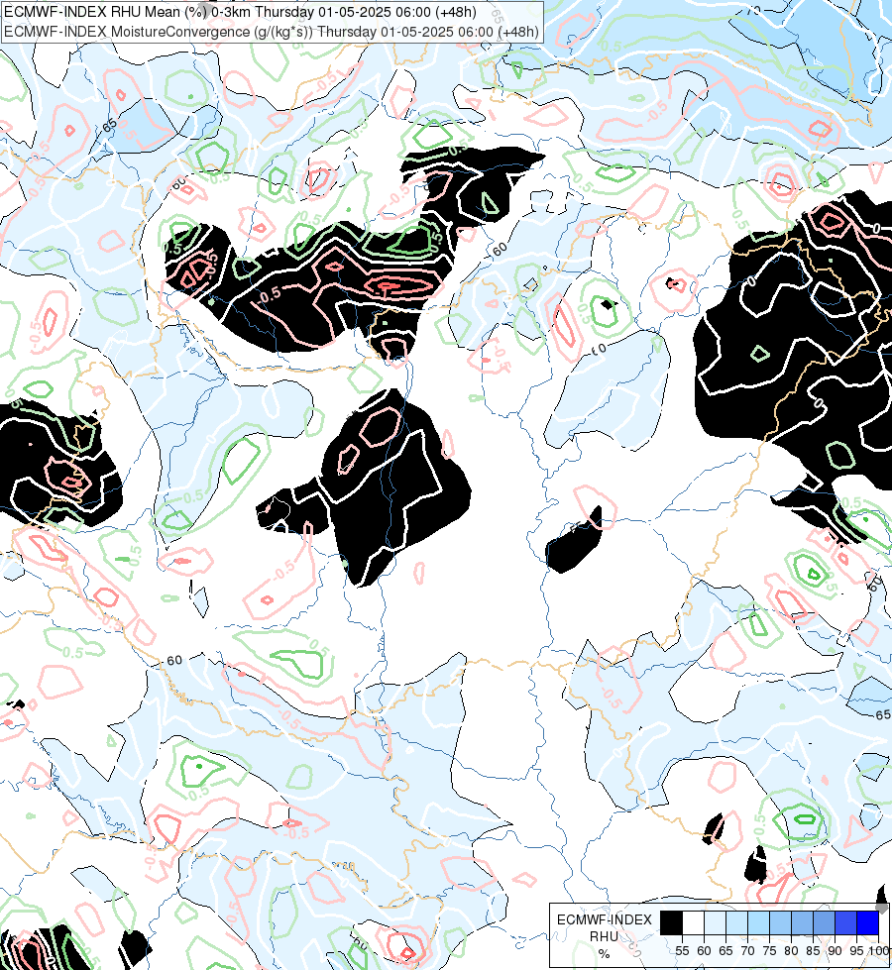
Task: Pick the legend swatch between 60 and 65
Action: point(715,923)
